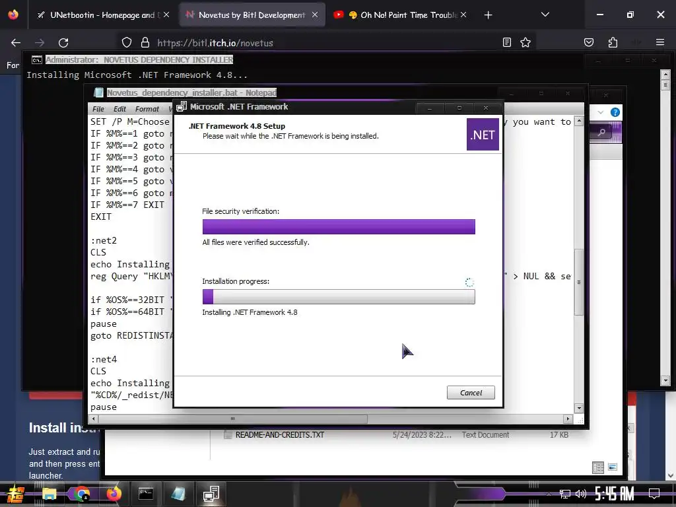
Task: Open Firefox application menu (hamburger)
Action: coord(659,42)
